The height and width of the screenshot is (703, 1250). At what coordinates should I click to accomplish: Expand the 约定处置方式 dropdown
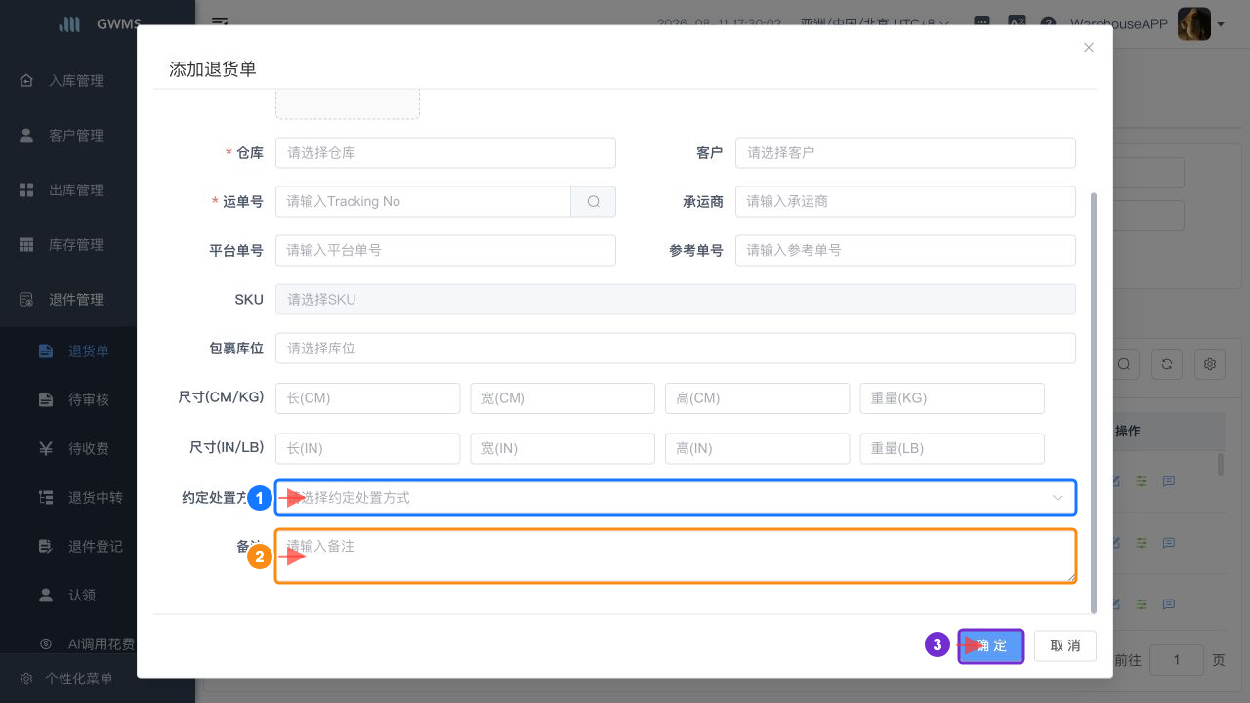(676, 497)
